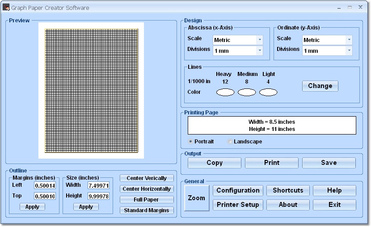Viewport: 371px width, 227px height.
Task: Click the graph paper preview thumbnail
Action: 91,91
